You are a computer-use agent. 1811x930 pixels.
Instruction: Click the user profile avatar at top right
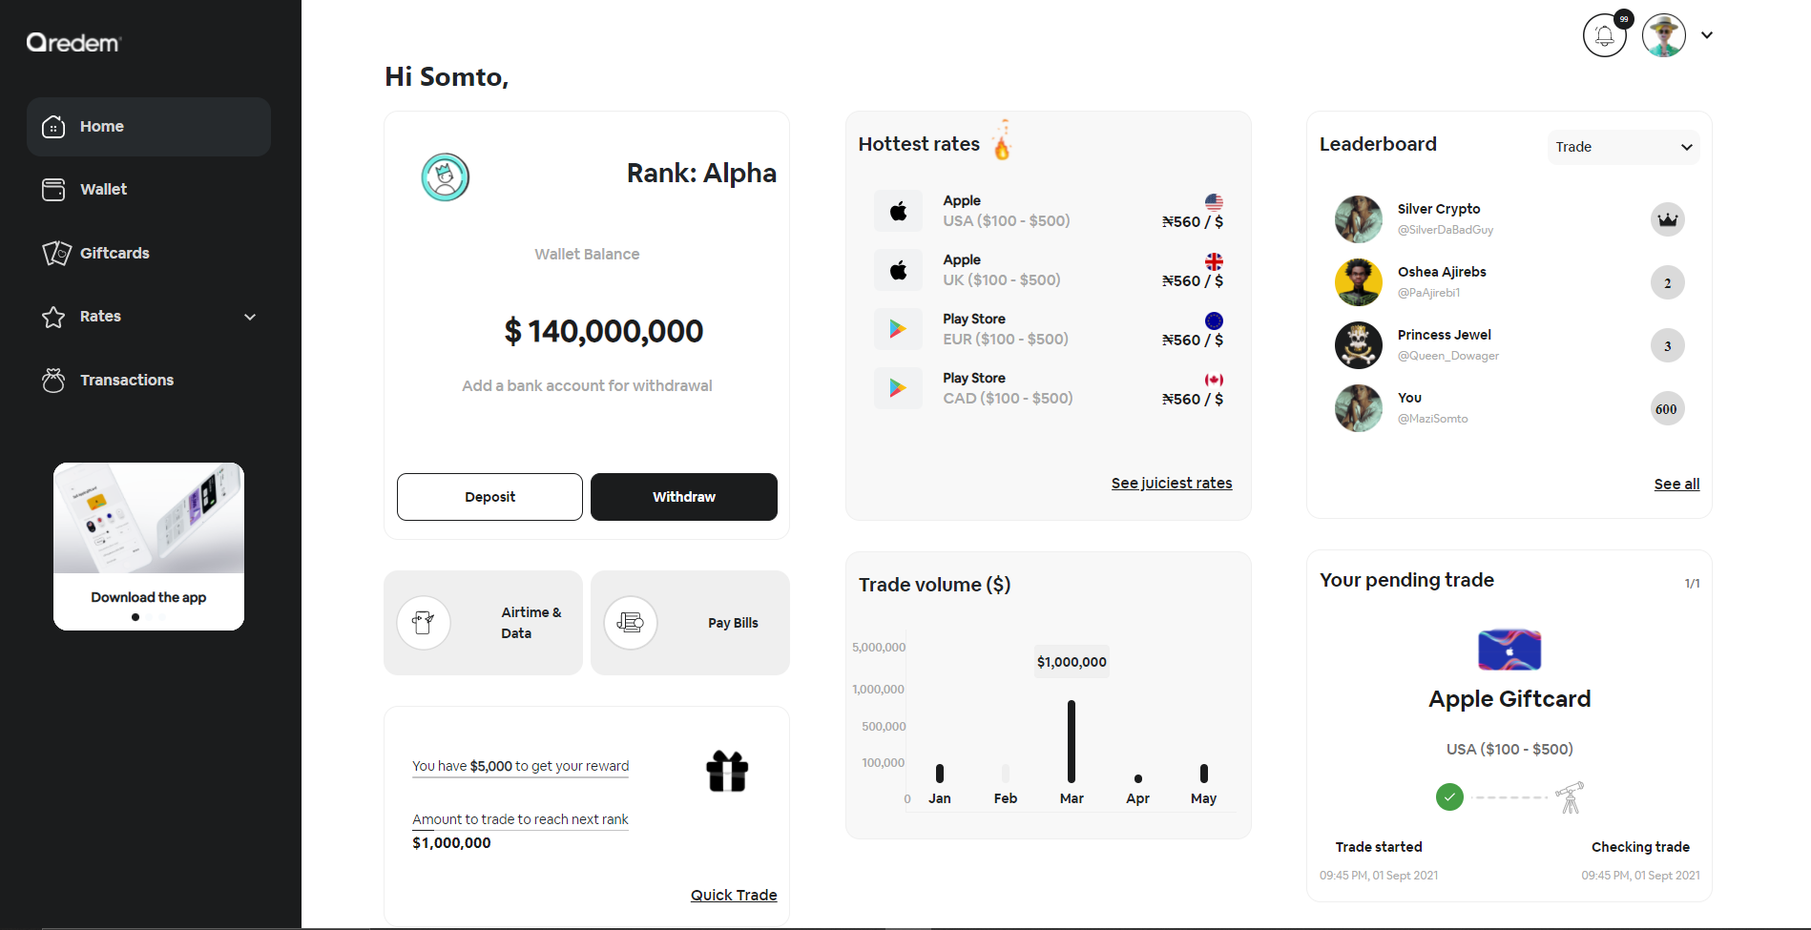tap(1664, 36)
